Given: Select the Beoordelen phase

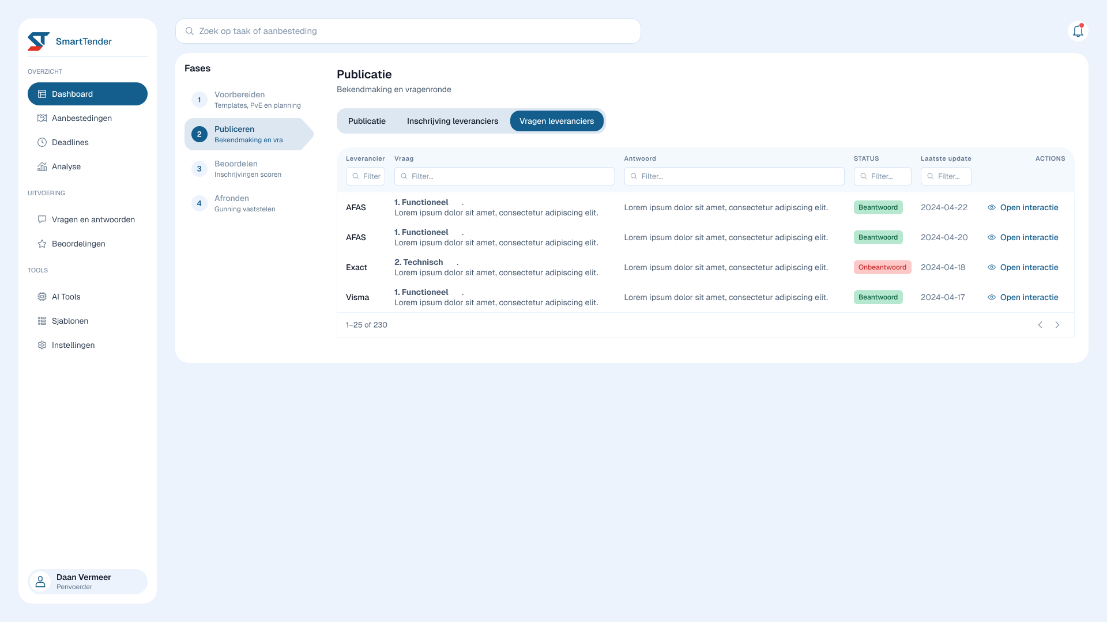Looking at the screenshot, I should click(249, 169).
